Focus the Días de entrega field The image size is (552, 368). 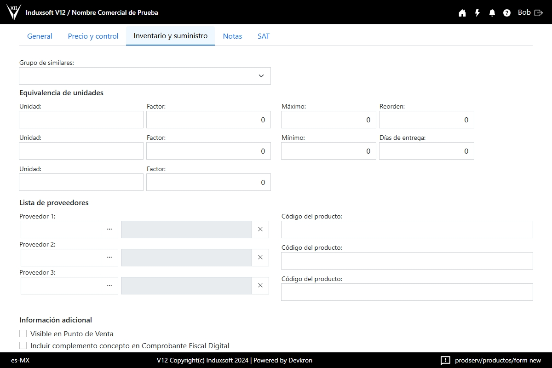pyautogui.click(x=426, y=151)
